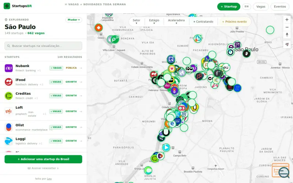Expand the Estágio filter dropdown

154,22
